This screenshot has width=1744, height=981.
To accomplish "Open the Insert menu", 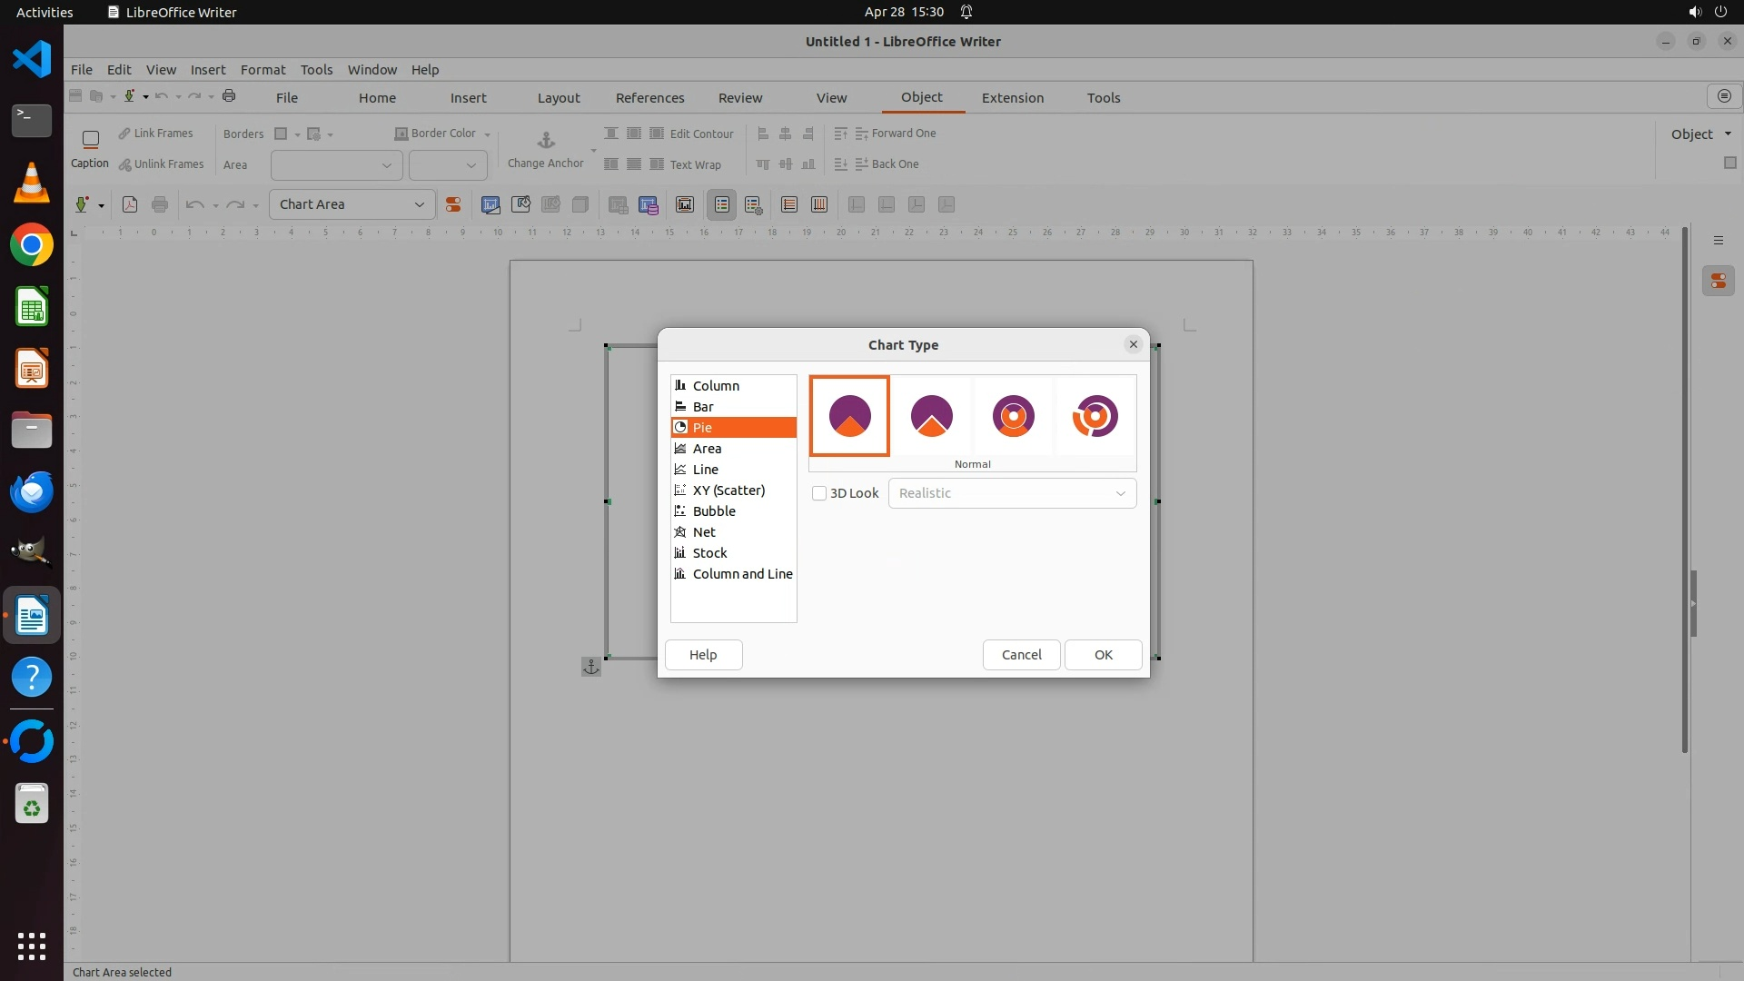I will [207, 70].
